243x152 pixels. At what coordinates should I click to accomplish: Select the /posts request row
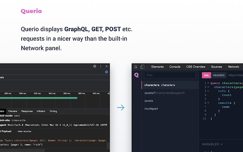170,101
